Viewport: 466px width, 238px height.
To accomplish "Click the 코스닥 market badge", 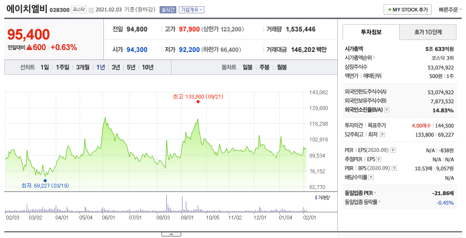I will [x=79, y=10].
